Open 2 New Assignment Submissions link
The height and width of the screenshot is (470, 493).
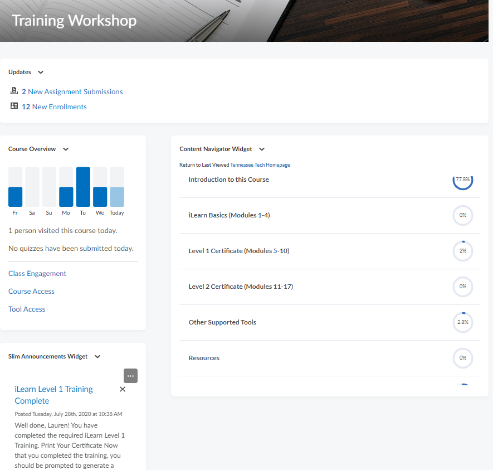pos(72,91)
